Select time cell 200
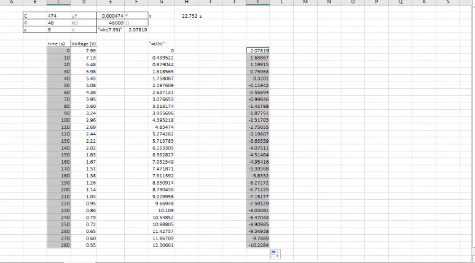 click(59, 189)
